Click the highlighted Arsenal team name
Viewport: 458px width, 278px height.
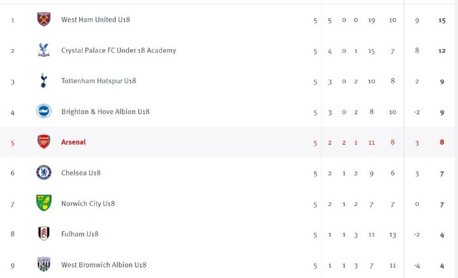[73, 142]
